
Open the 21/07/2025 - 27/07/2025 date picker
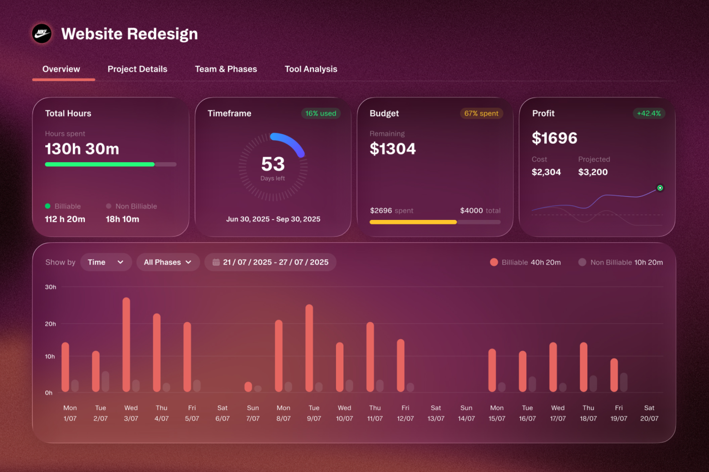tap(270, 262)
